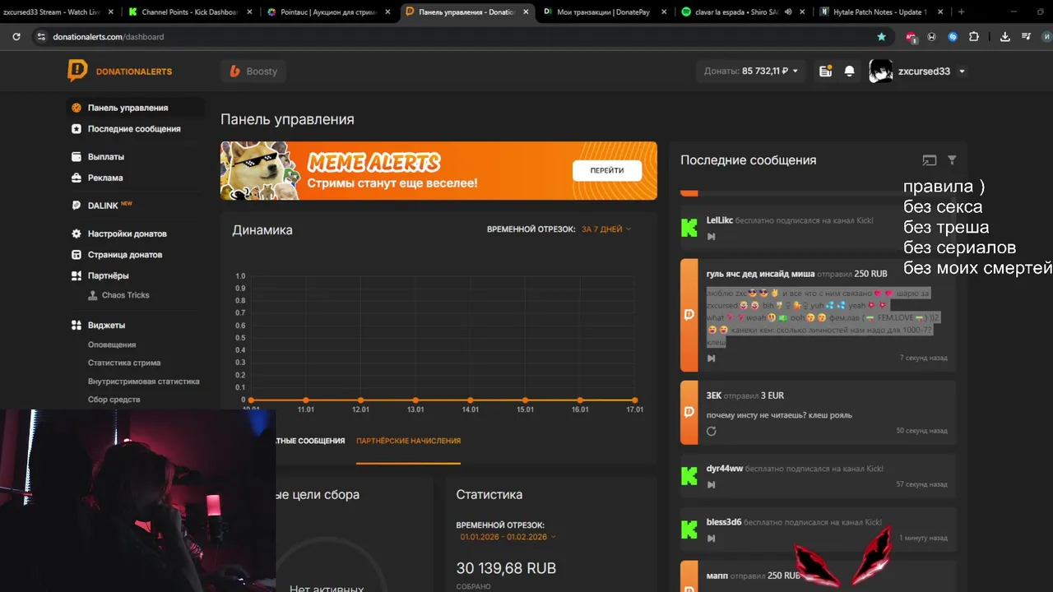1053x592 pixels.
Task: Click the ПЕРЕЙТИ button on Meme Alerts banner
Action: [x=607, y=170]
